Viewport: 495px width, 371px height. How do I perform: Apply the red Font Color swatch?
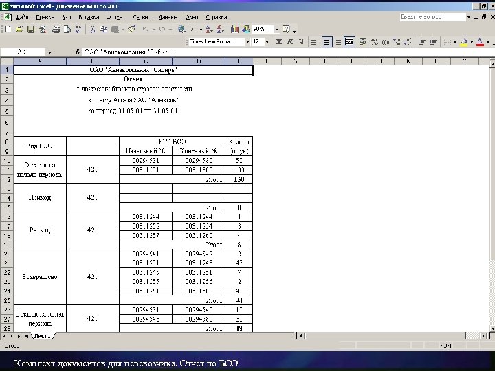(480, 42)
